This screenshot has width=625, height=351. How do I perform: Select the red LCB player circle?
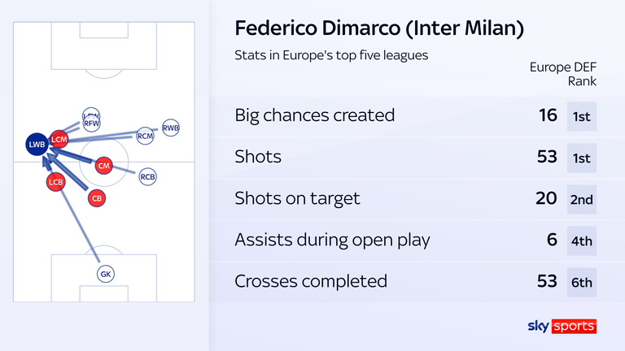pos(55,182)
